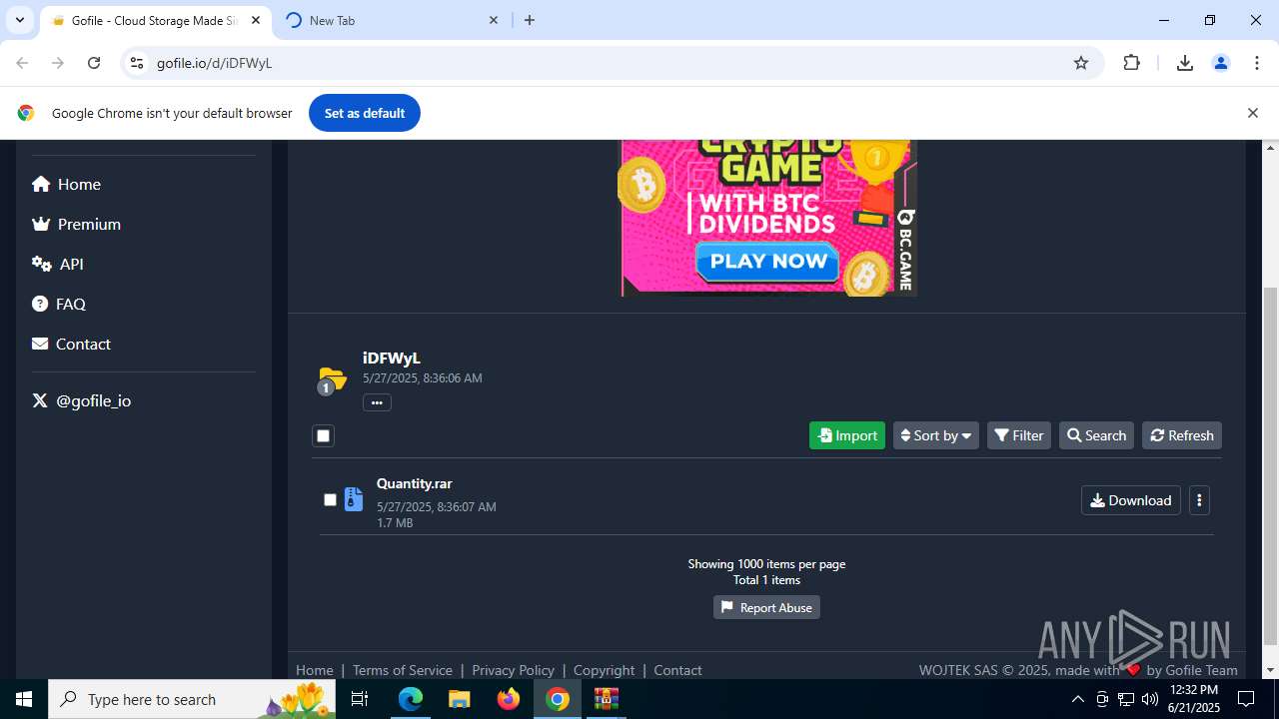Image resolution: width=1279 pixels, height=719 pixels.
Task: Toggle the select-all checkbox
Action: click(323, 435)
